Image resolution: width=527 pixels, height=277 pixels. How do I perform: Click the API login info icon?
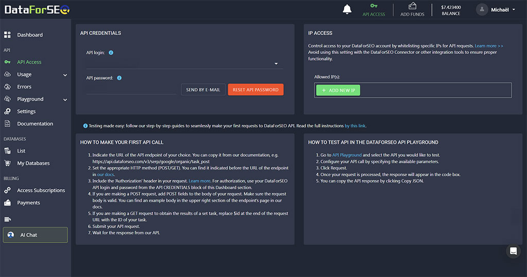(x=111, y=53)
